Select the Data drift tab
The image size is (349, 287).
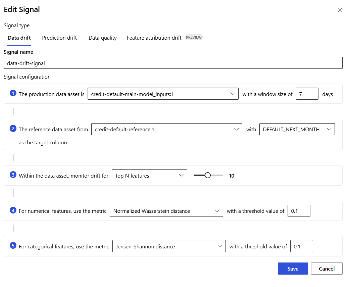pyautogui.click(x=19, y=38)
